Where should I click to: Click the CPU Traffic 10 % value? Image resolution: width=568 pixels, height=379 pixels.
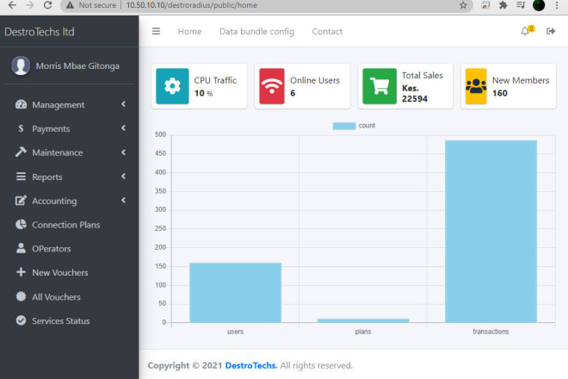(x=203, y=93)
